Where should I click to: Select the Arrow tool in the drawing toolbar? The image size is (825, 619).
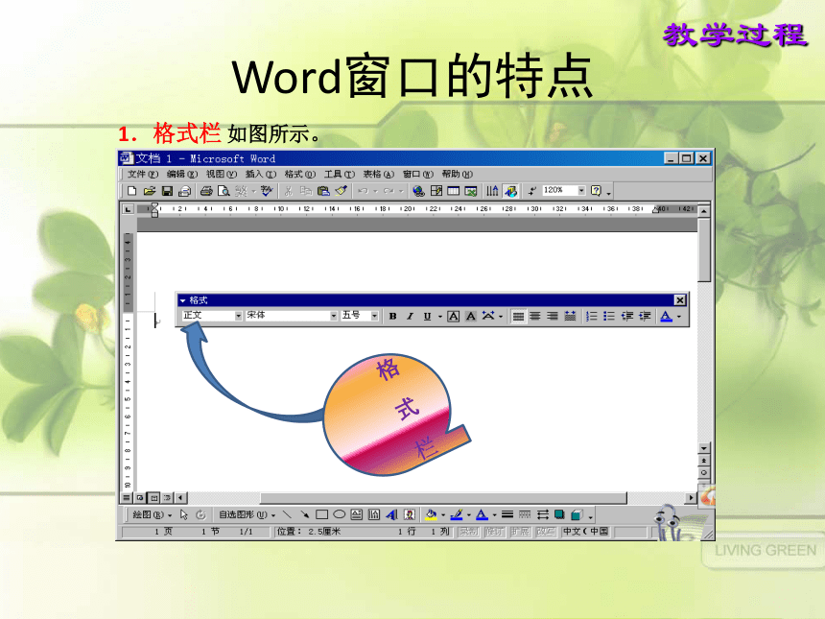(305, 514)
